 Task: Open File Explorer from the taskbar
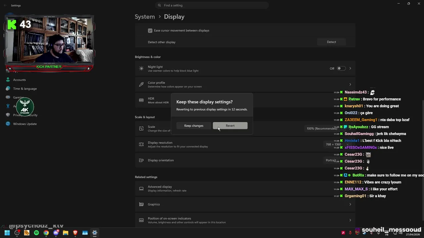tap(66, 233)
